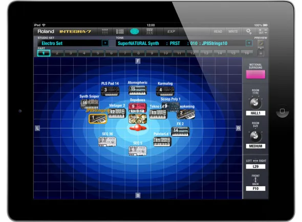302x222 pixels.
Task: Open the settings gear icon
Action: (x=248, y=31)
